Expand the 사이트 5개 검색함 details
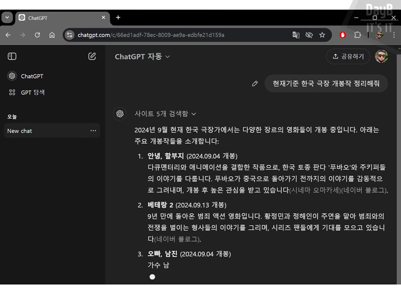The image size is (401, 294). coord(165,114)
